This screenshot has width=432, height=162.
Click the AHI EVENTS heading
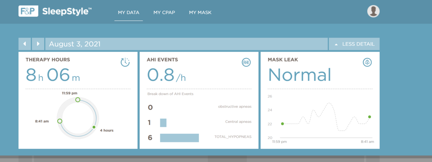(162, 60)
